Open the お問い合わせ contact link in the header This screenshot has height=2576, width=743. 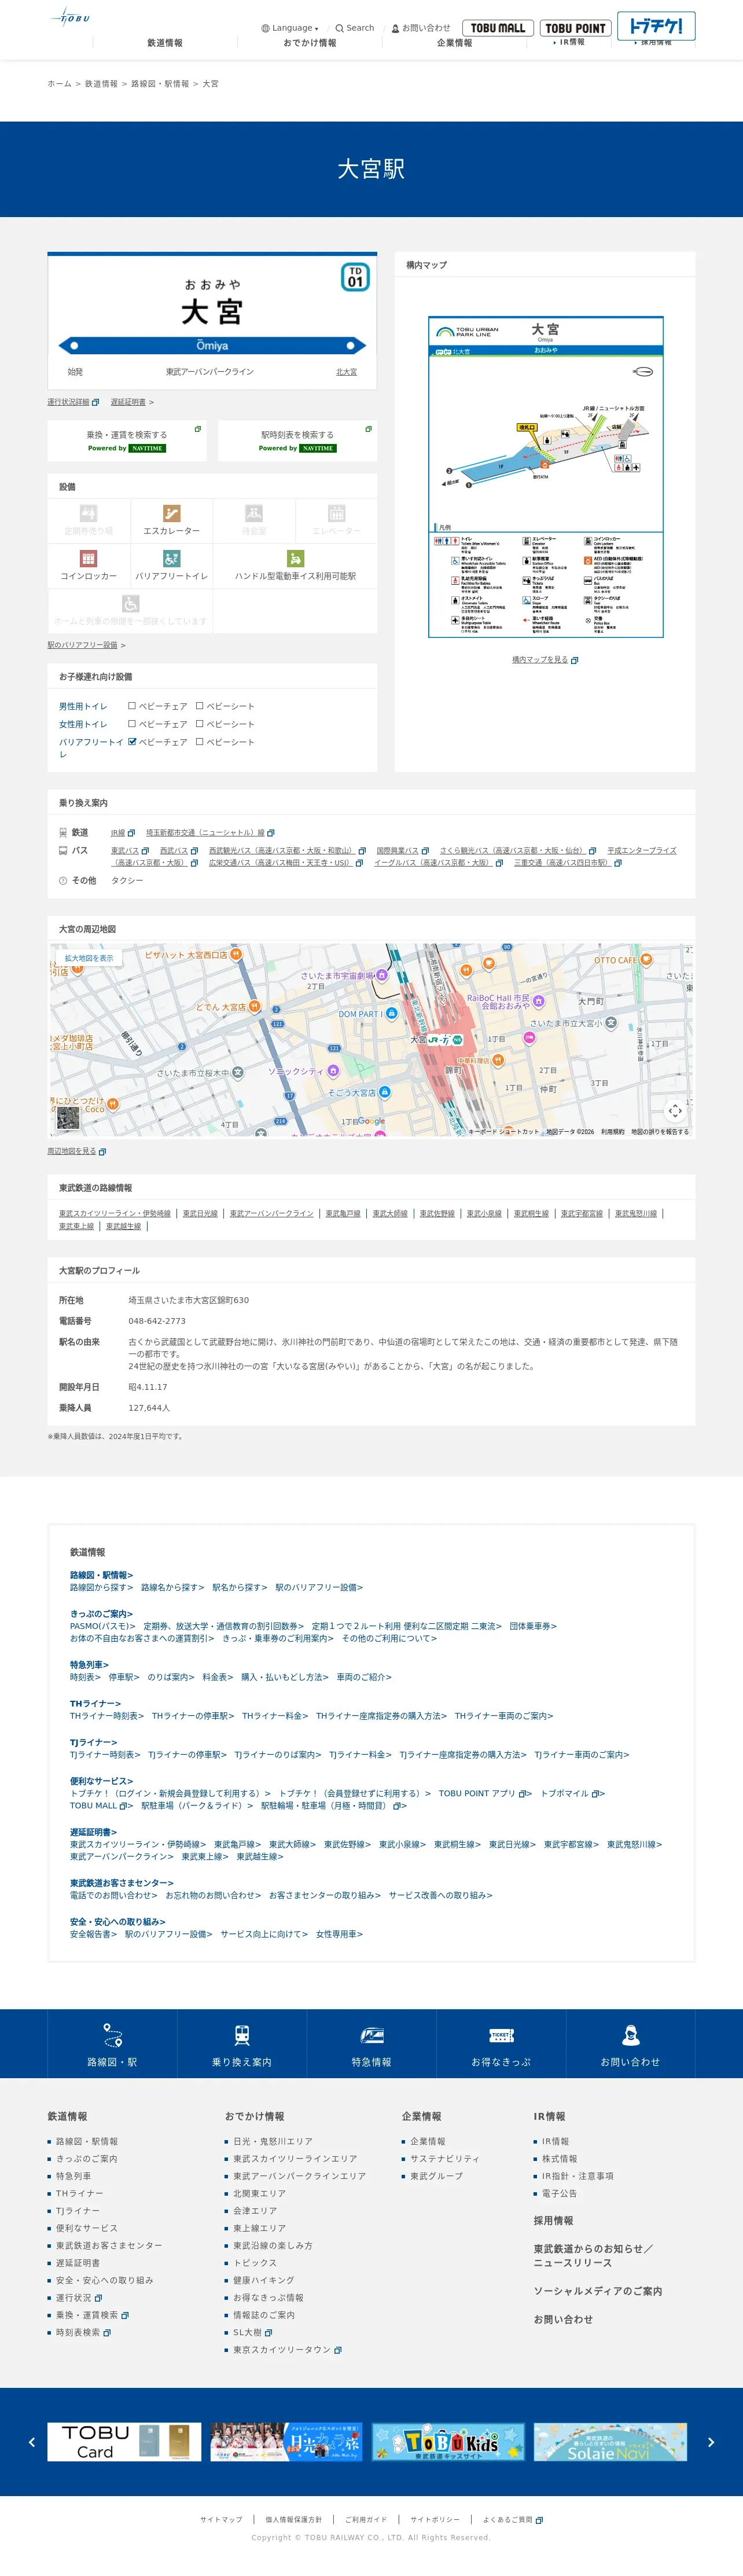click(x=421, y=28)
